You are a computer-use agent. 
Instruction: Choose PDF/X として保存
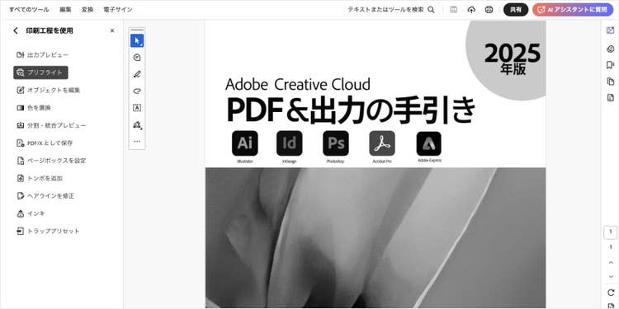click(x=45, y=143)
